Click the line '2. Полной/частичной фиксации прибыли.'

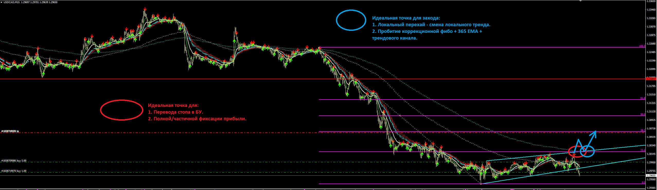(197, 119)
